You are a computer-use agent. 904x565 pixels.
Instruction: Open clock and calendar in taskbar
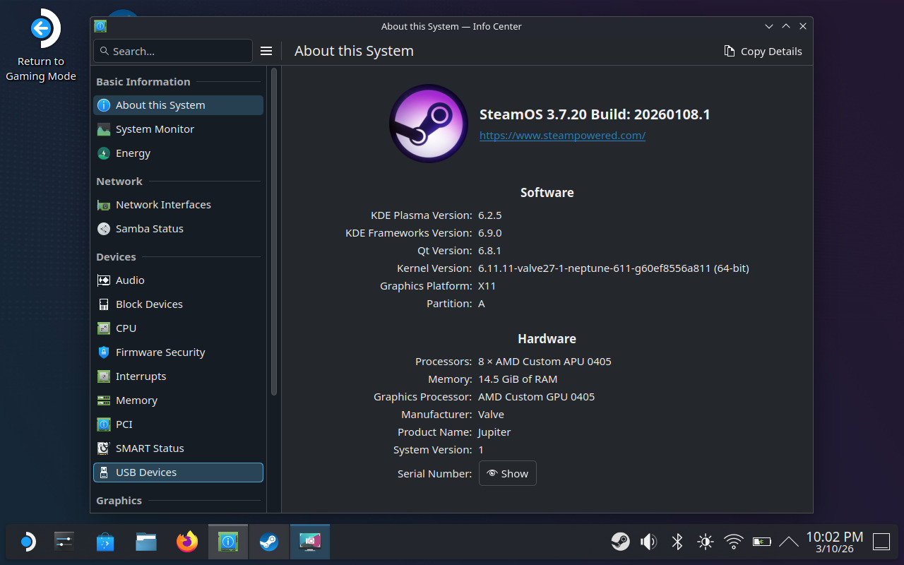pos(835,542)
